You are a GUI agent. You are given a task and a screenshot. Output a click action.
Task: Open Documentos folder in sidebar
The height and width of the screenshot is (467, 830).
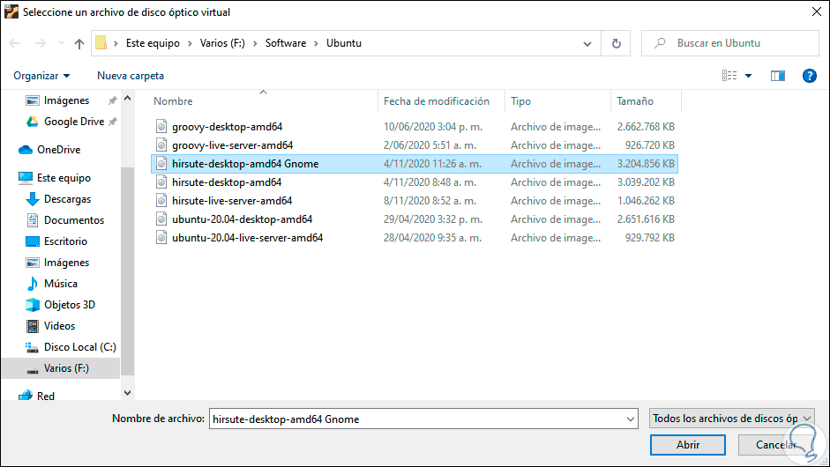pyautogui.click(x=73, y=220)
